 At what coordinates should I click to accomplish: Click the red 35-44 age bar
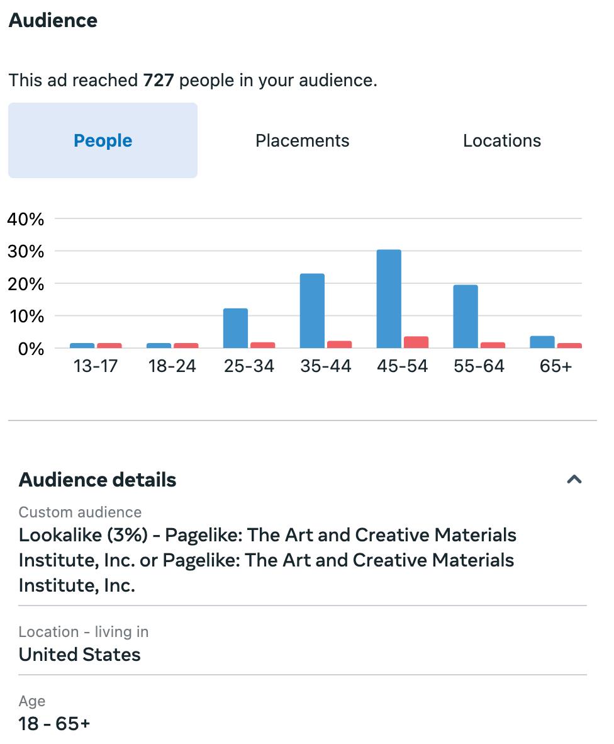[339, 344]
